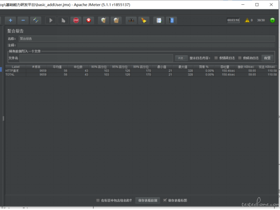Screen dimensions: 280x210
Task: Click the Clear results gear-broom icon
Action: click(104, 20)
